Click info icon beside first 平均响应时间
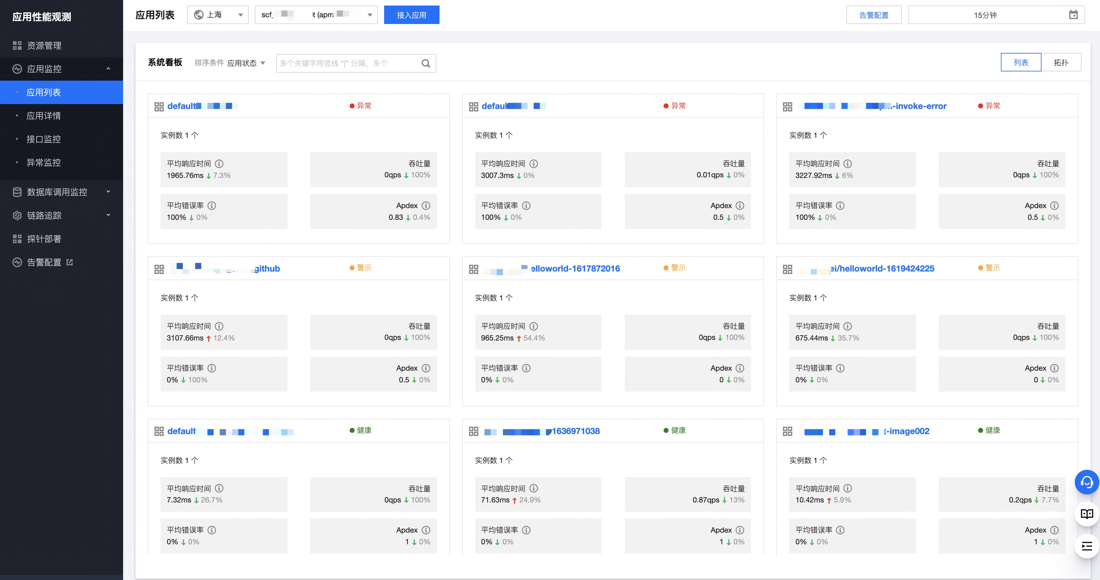Screen dimensions: 1100x580 (219, 163)
